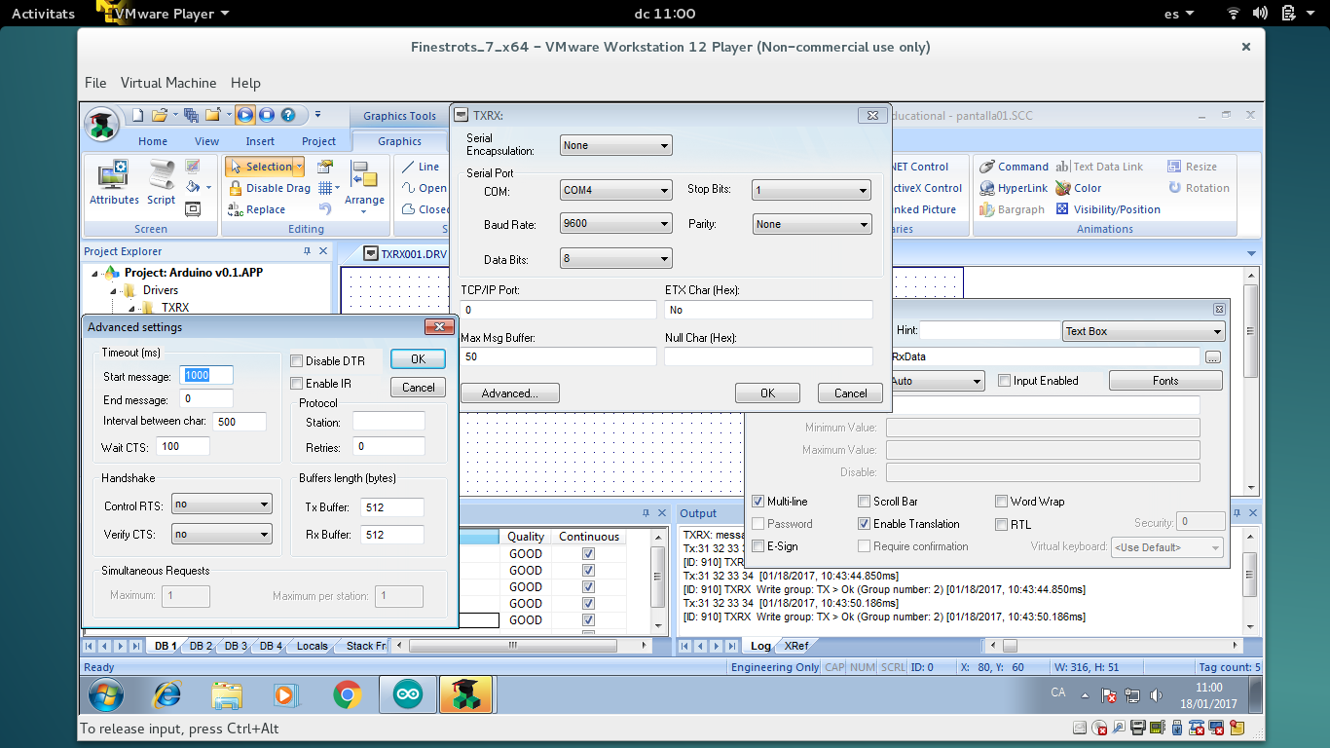The height and width of the screenshot is (748, 1330).
Task: Select the Visibility/Position animation tool
Action: [1108, 209]
